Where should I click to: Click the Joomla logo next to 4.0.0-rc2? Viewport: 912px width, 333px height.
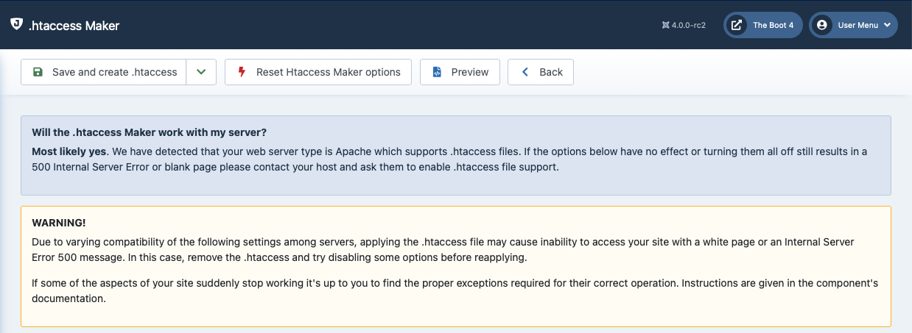click(666, 26)
